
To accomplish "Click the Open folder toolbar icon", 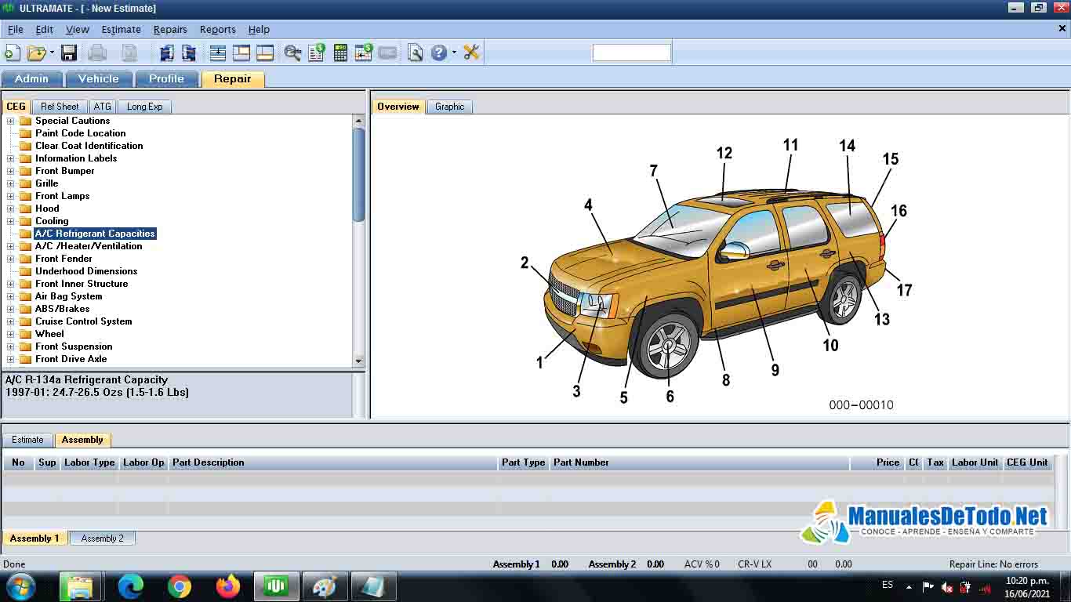I will pyautogui.click(x=36, y=53).
